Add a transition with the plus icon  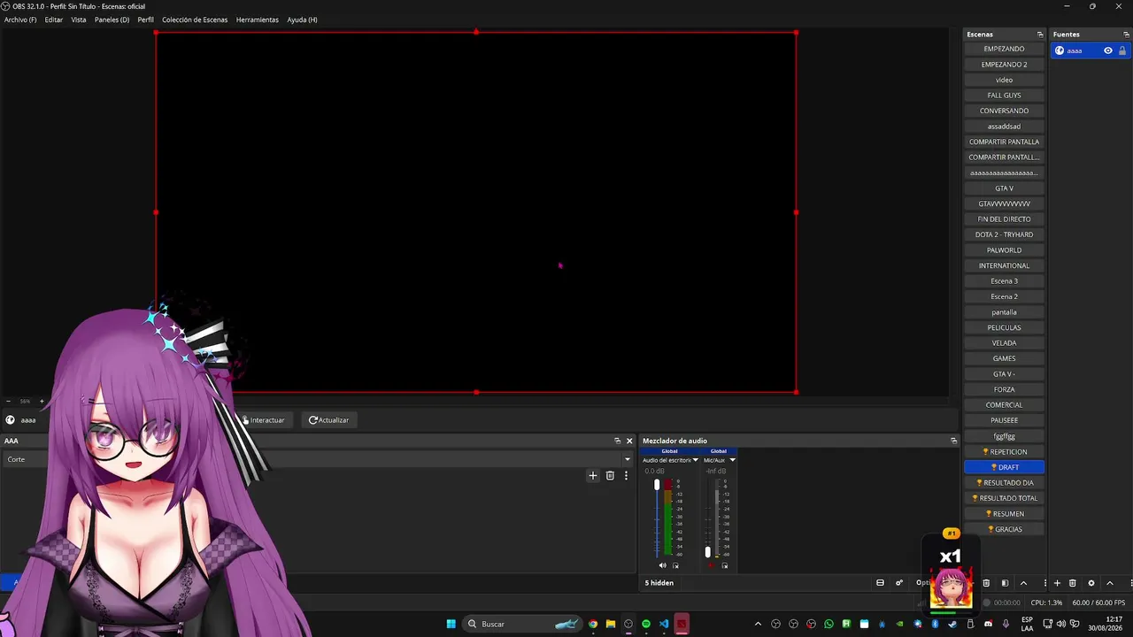[593, 475]
